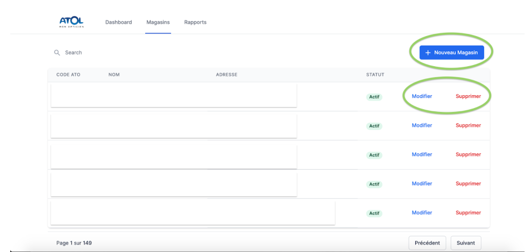Click Modifier in the second row
The width and height of the screenshot is (528, 252).
[422, 125]
